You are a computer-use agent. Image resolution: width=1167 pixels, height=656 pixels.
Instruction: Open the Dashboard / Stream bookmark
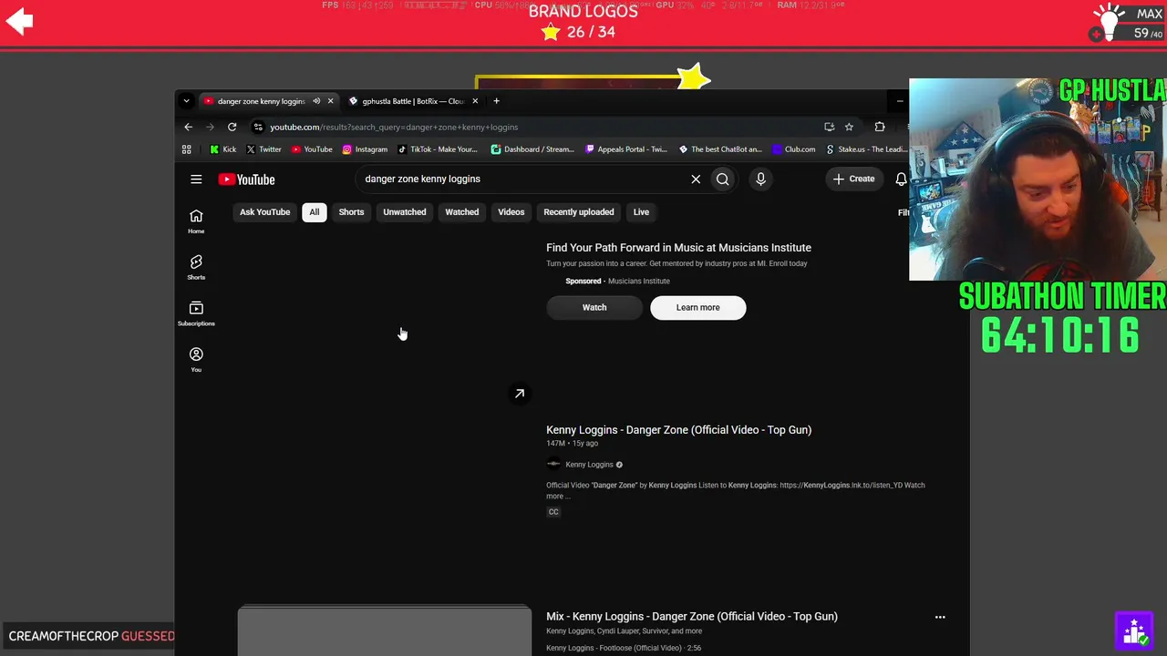pos(532,149)
